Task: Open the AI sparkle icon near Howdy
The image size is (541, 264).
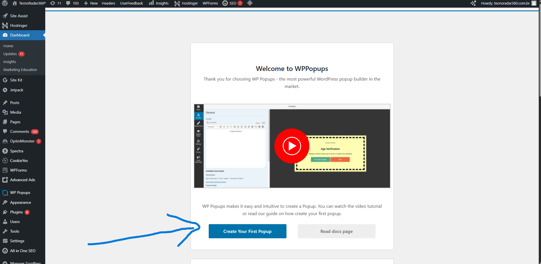Action: [473, 3]
